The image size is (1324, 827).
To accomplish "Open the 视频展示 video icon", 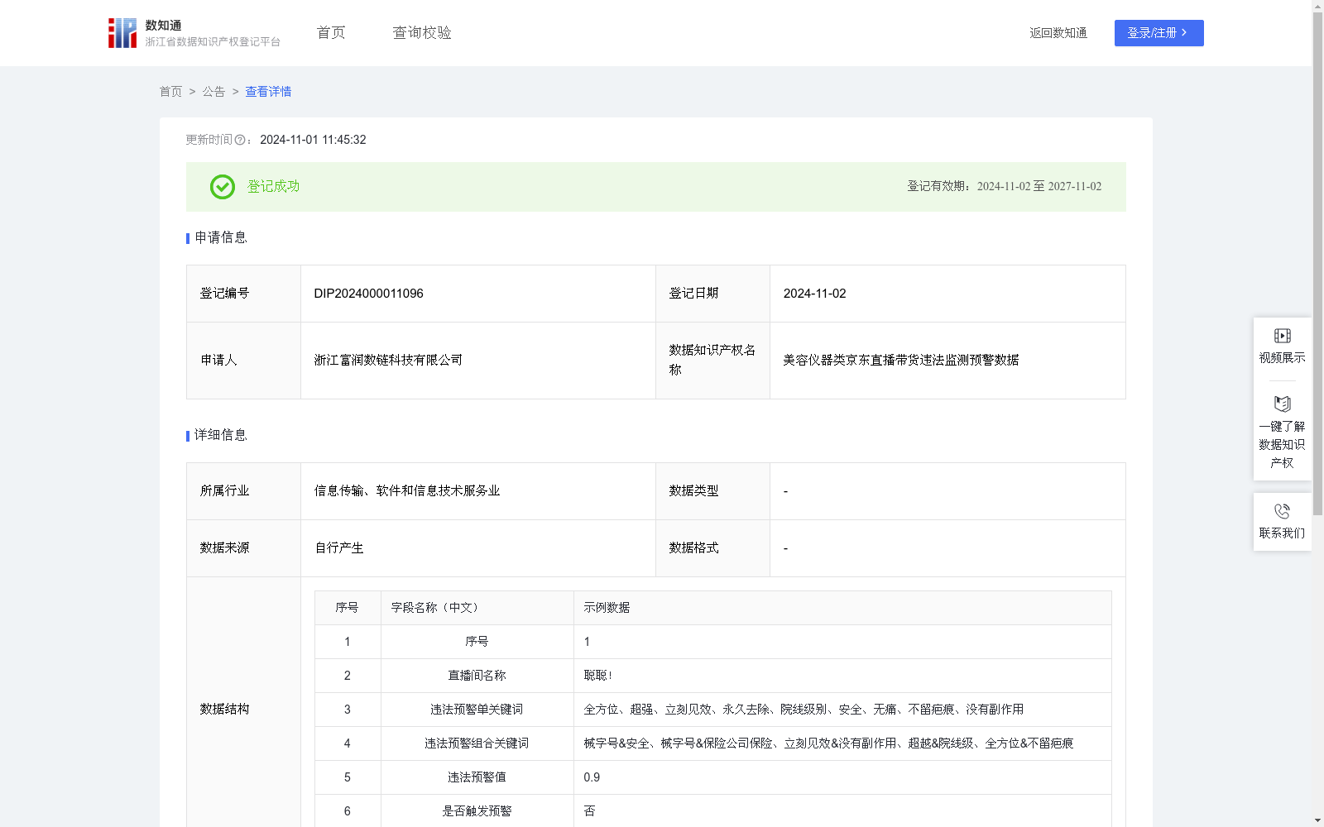I will [1282, 336].
